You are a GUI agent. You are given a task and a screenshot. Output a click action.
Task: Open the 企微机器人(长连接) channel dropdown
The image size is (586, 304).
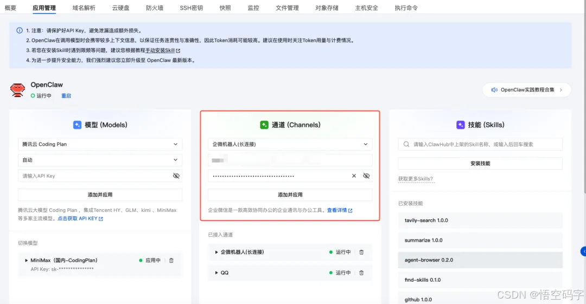point(290,144)
